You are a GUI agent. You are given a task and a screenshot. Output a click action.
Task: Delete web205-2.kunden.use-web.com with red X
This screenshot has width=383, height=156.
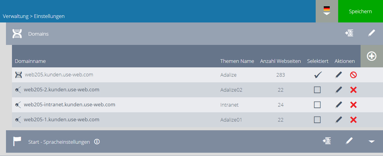[x=353, y=90]
